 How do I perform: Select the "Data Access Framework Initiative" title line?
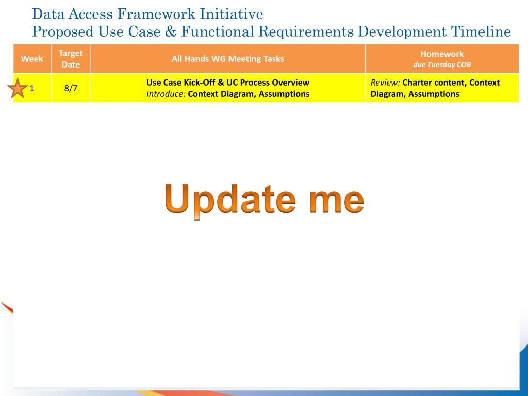point(147,14)
